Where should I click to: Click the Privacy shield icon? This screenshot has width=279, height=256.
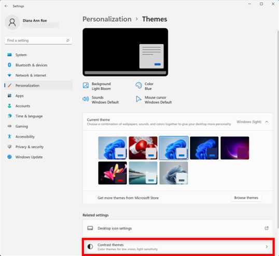9,146
